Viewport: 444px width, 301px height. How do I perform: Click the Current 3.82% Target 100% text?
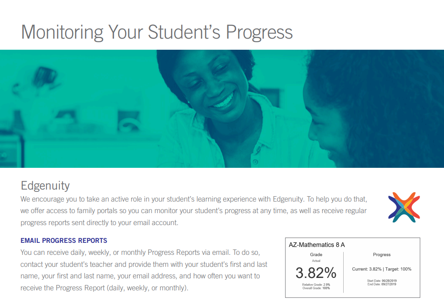pyautogui.click(x=382, y=269)
